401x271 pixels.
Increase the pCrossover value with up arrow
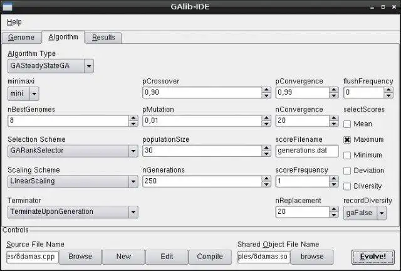(266, 90)
